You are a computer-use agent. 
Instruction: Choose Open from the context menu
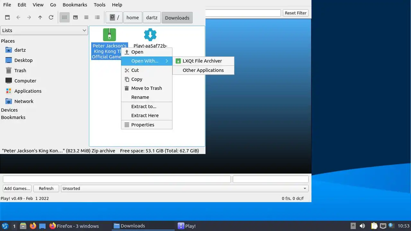point(147,52)
